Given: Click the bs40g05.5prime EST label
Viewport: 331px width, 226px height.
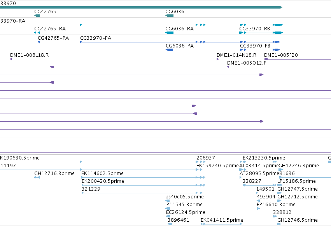Looking at the screenshot, I should (184, 197).
